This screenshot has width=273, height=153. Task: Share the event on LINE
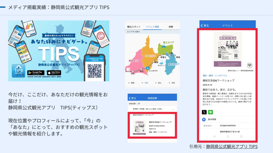click(x=211, y=112)
